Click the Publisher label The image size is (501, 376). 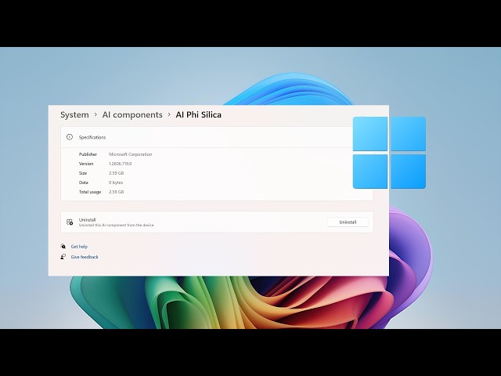click(88, 154)
